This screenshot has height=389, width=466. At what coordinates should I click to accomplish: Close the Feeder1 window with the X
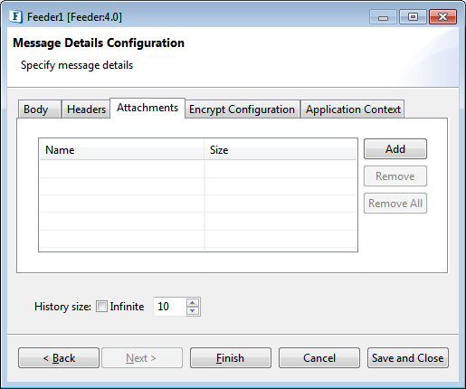(x=442, y=17)
